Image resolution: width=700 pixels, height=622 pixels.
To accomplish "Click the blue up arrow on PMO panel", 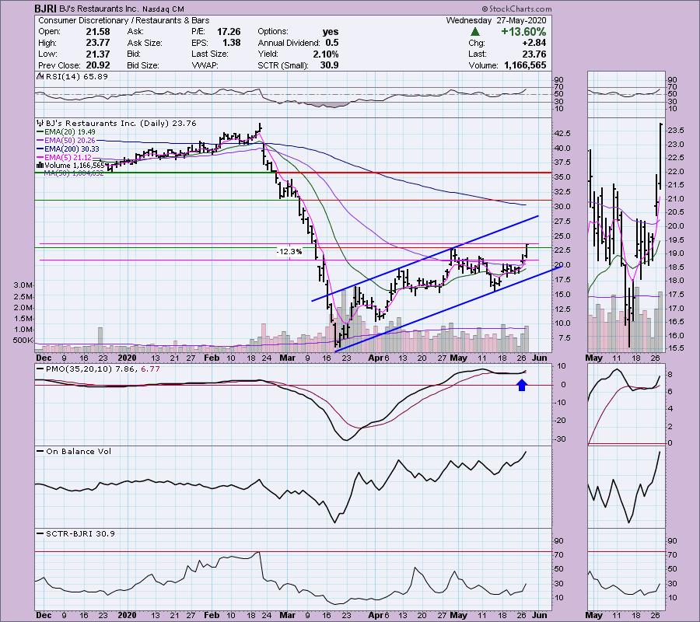I will tap(521, 385).
